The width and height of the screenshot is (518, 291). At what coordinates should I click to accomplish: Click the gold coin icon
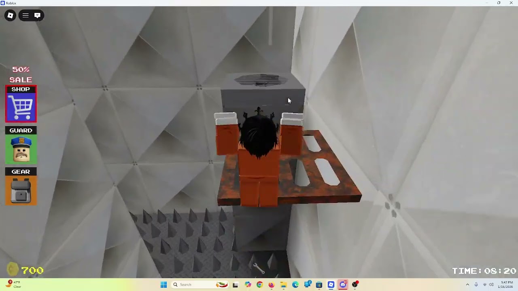pyautogui.click(x=13, y=270)
